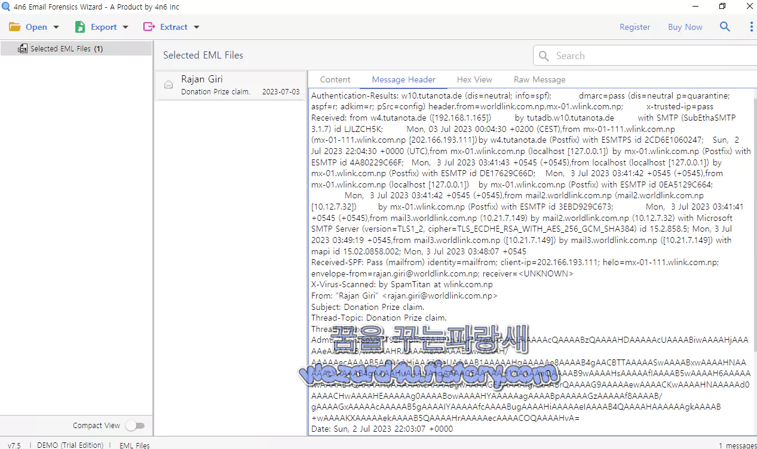Click the Received-SPF header line

pos(515,263)
